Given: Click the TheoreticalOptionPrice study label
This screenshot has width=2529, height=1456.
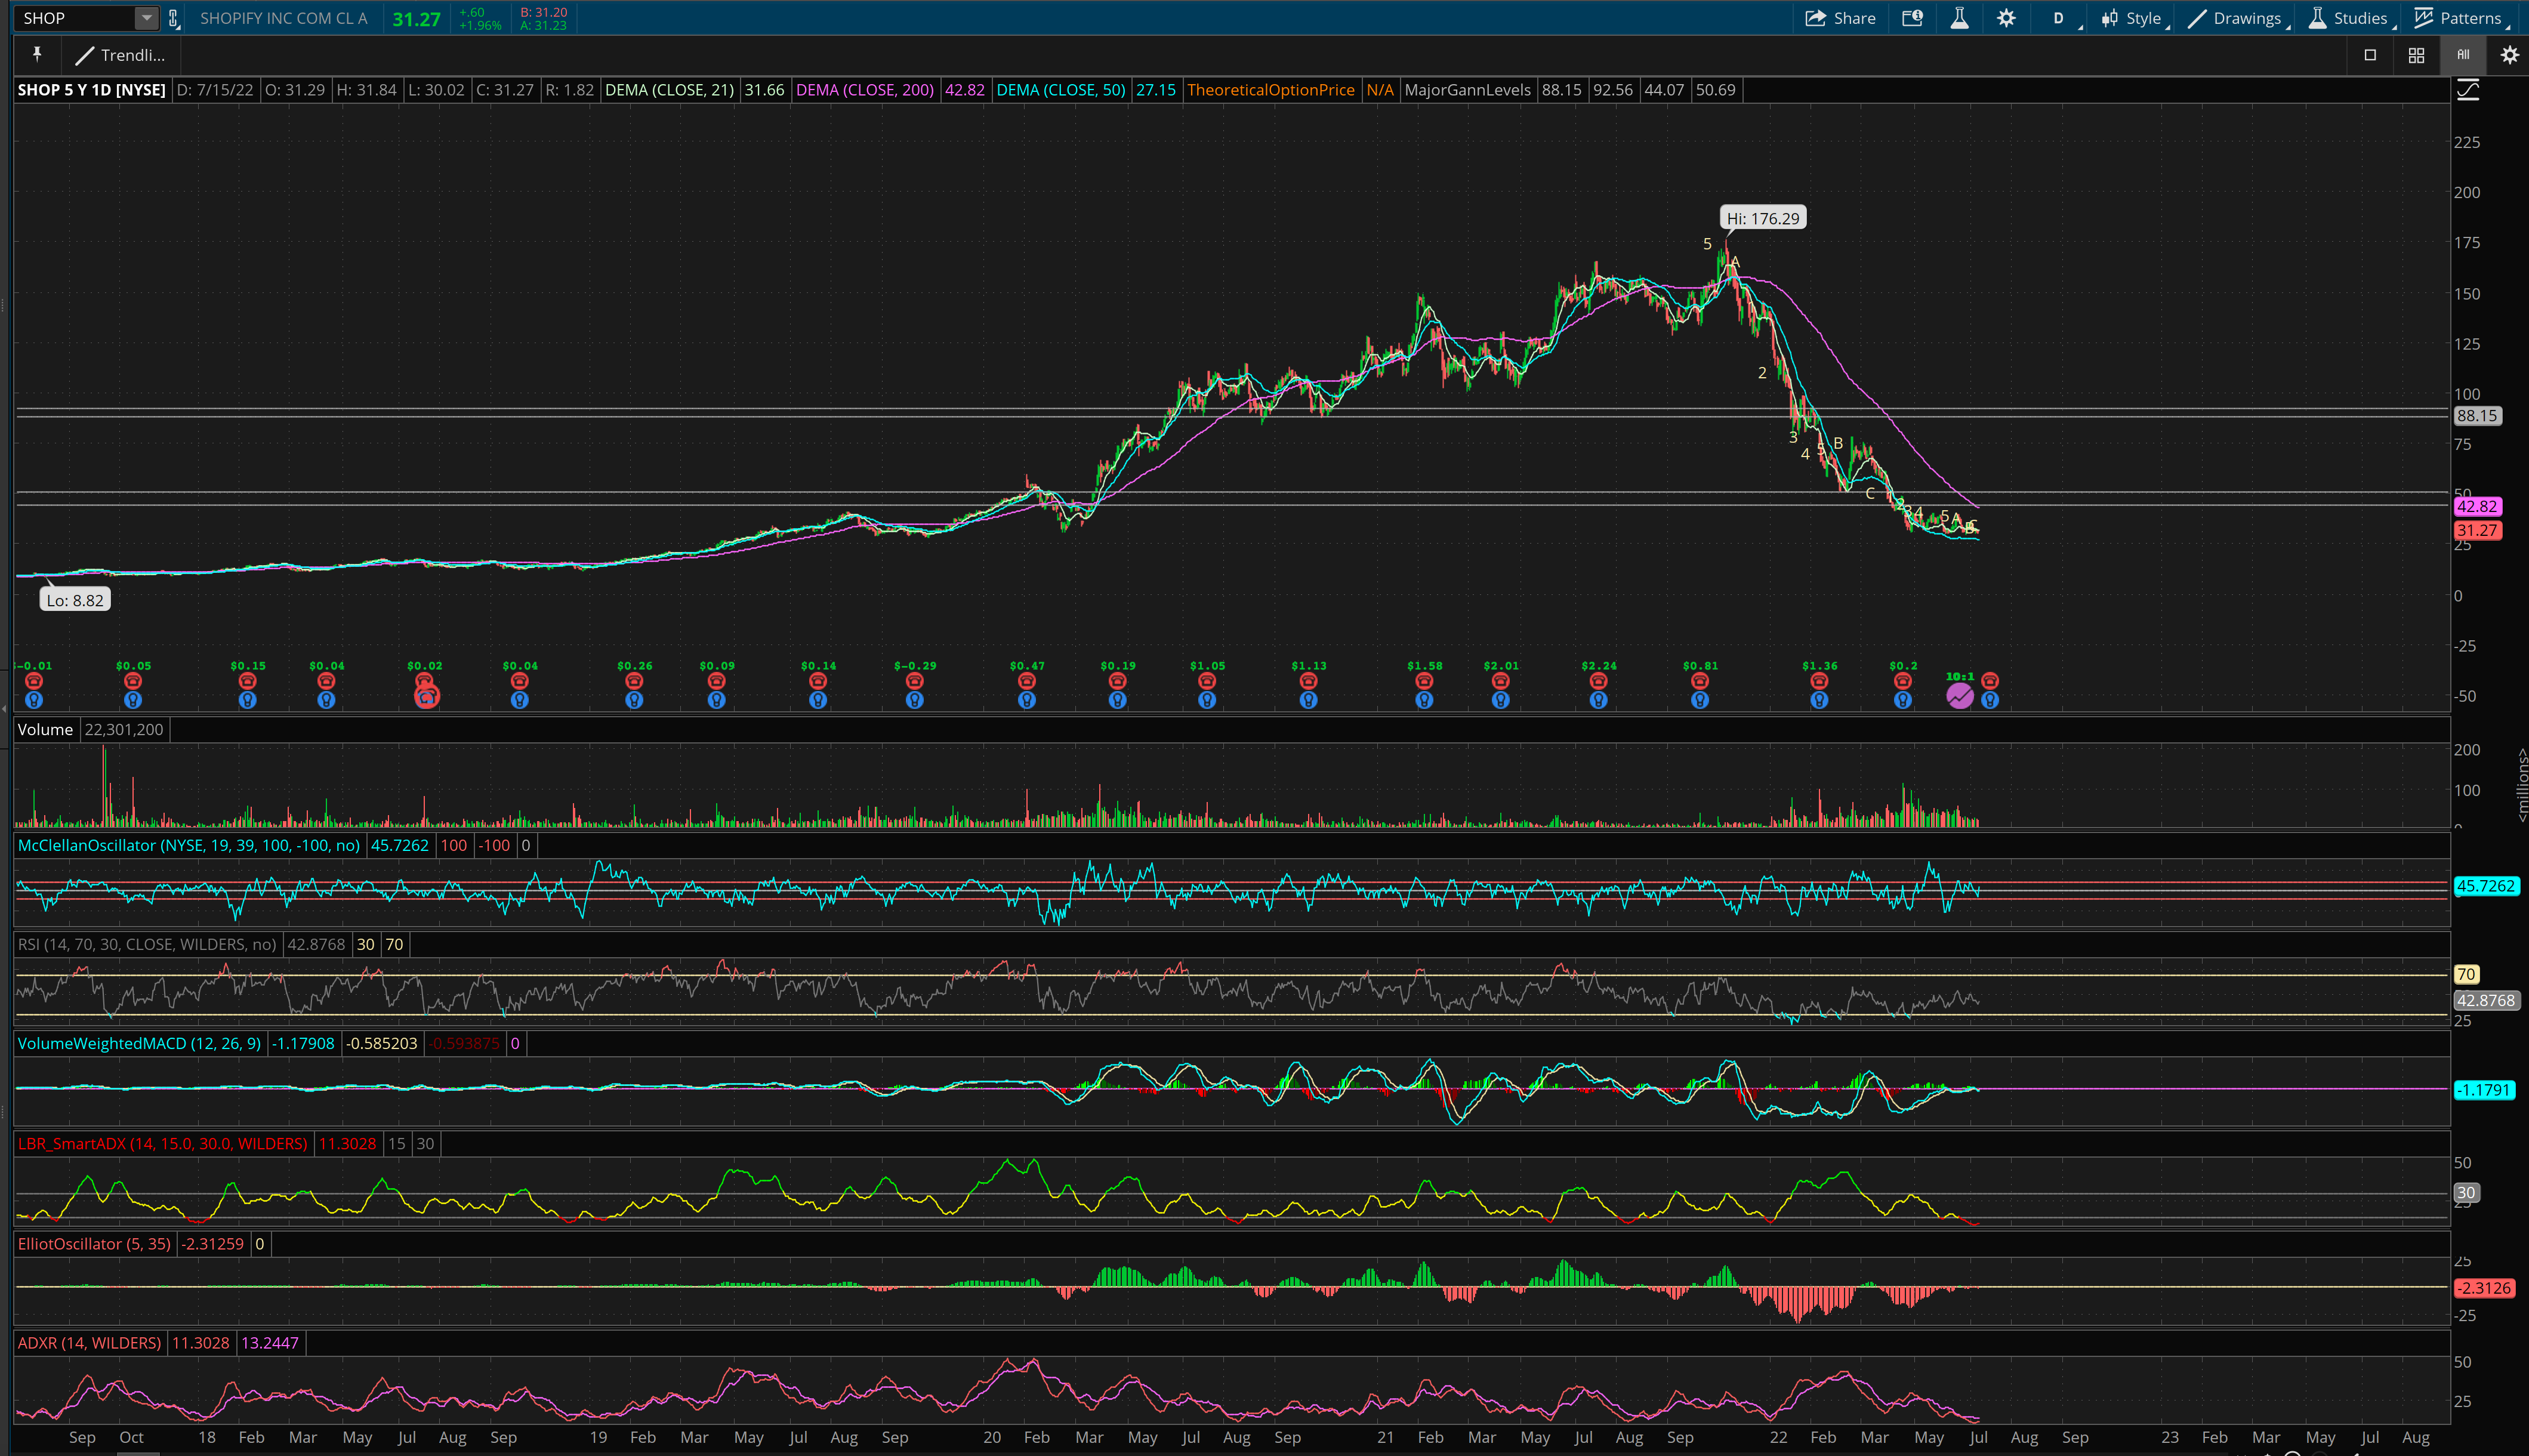Looking at the screenshot, I should coord(1270,90).
